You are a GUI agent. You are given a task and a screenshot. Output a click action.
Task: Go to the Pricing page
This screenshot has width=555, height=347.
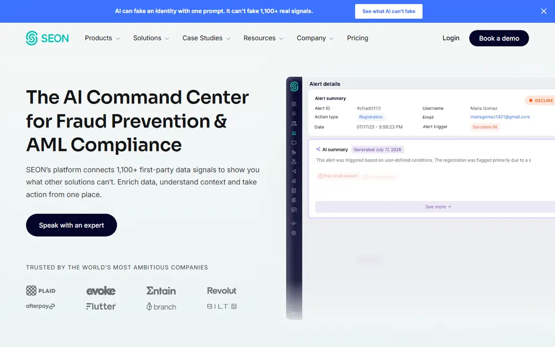(358, 38)
